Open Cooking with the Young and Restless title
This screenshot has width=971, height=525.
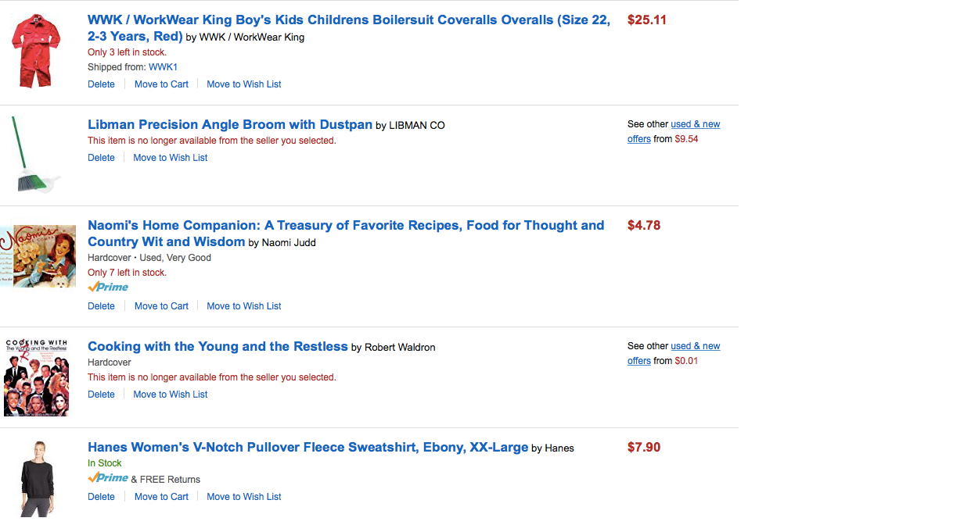(x=218, y=347)
